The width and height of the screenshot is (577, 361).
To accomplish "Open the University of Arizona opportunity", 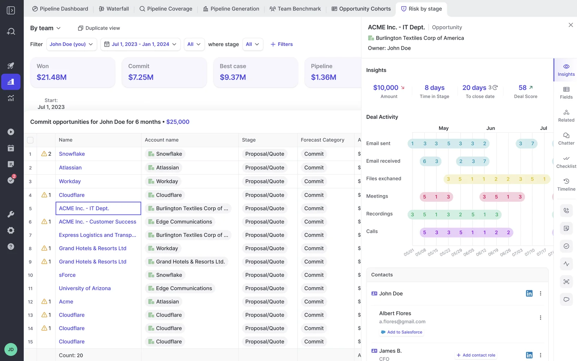I will [85, 288].
